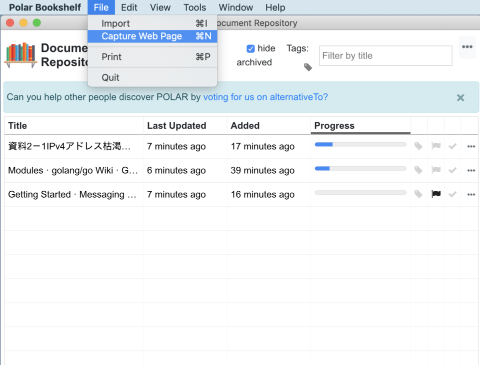This screenshot has width=480, height=365.
Task: Follow the voting for us on alternativeTo link
Action: [265, 97]
